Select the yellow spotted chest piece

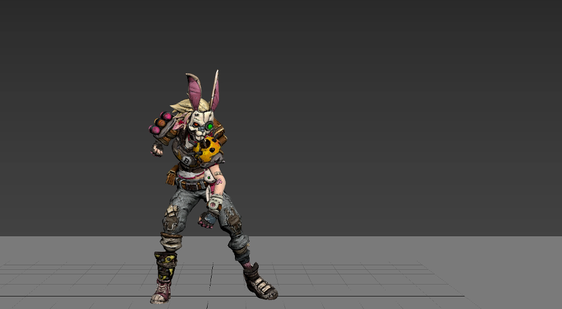click(207, 149)
